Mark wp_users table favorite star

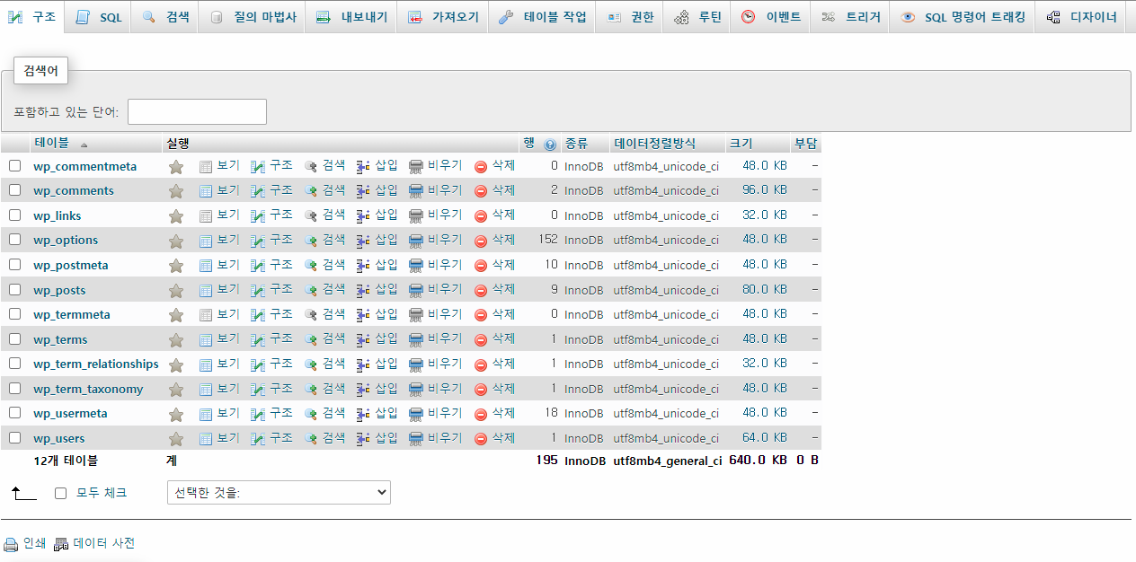coord(176,439)
